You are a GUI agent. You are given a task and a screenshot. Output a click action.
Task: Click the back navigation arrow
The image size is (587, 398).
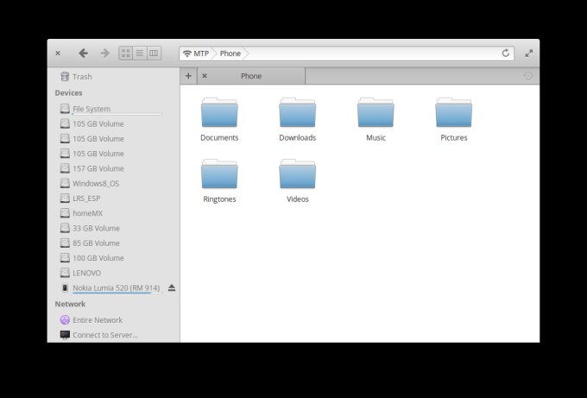click(x=83, y=54)
